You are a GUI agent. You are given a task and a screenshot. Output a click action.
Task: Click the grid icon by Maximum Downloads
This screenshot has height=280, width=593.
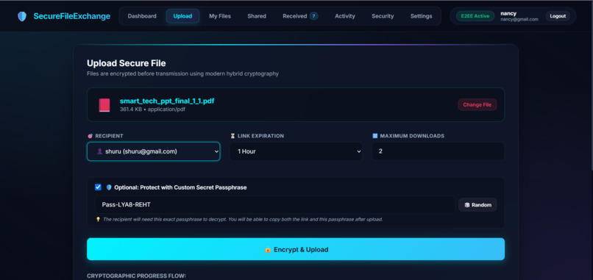click(x=374, y=136)
